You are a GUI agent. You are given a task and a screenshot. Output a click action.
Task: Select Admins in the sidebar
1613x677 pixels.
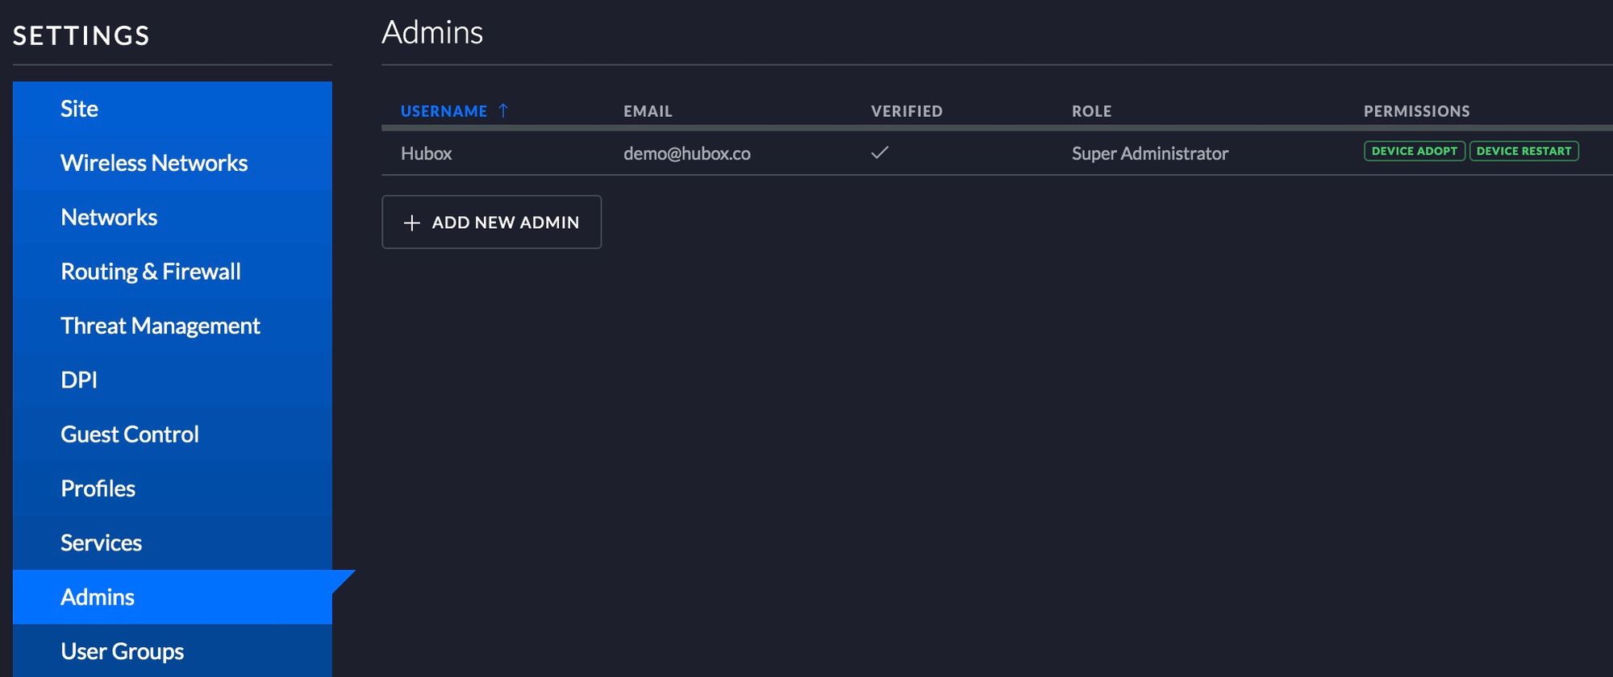click(173, 597)
